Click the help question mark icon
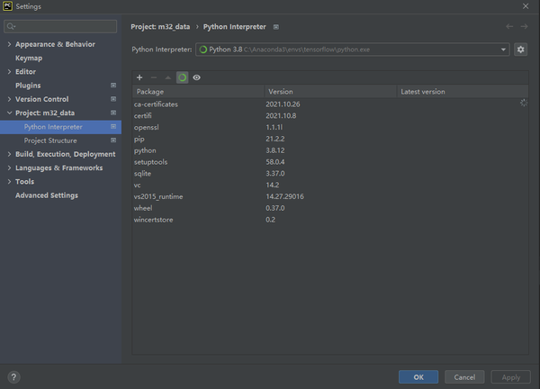The image size is (540, 389). [x=13, y=377]
